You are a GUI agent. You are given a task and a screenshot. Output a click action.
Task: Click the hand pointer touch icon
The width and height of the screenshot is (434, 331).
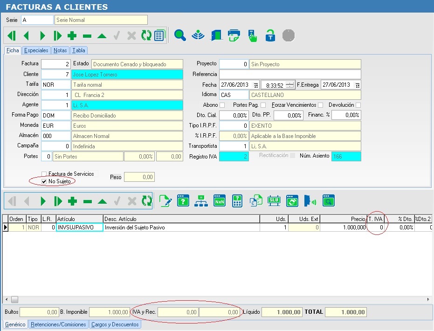(x=253, y=36)
